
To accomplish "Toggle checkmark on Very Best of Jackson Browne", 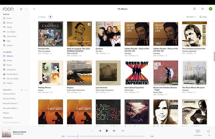I will pos(156,122).
